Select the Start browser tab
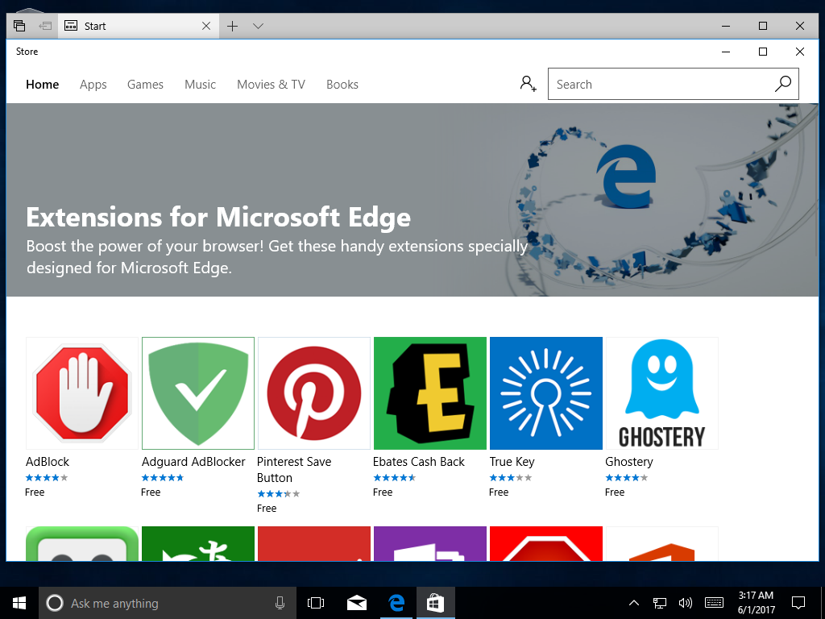This screenshot has height=619, width=825. (139, 26)
